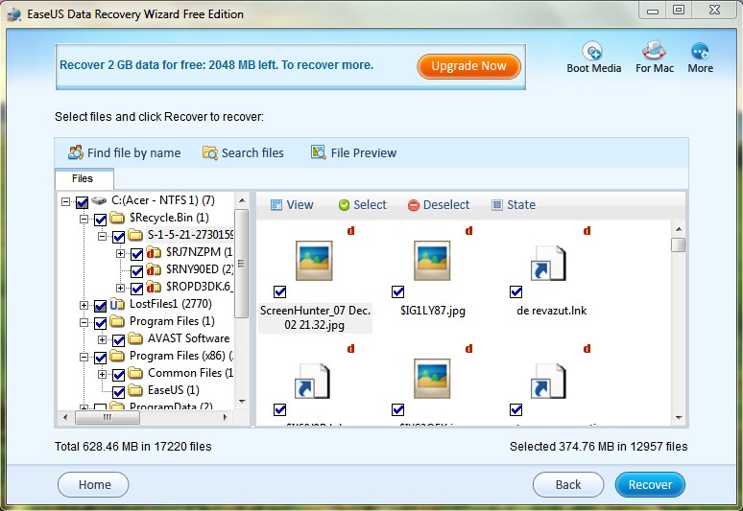The width and height of the screenshot is (743, 511).
Task: Expand the LostFiles1 tree node
Action: tap(84, 306)
